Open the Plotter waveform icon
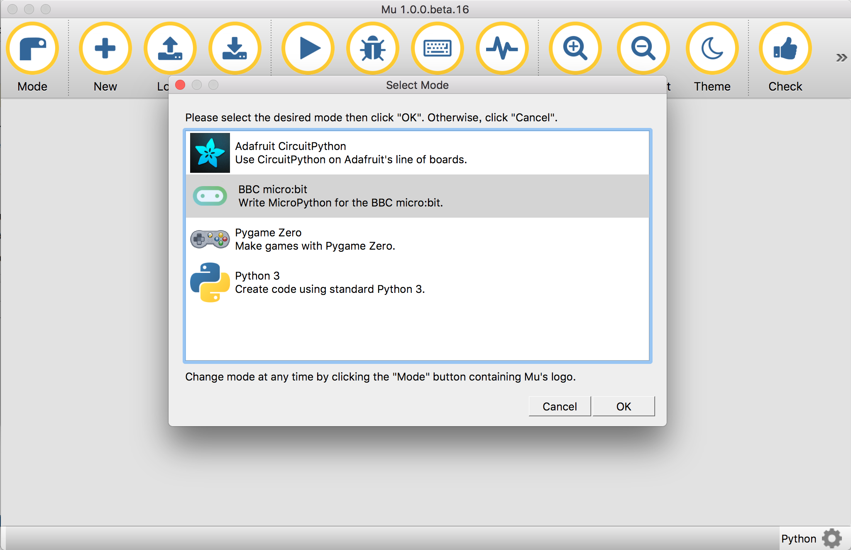Viewport: 851px width, 550px height. [x=502, y=49]
